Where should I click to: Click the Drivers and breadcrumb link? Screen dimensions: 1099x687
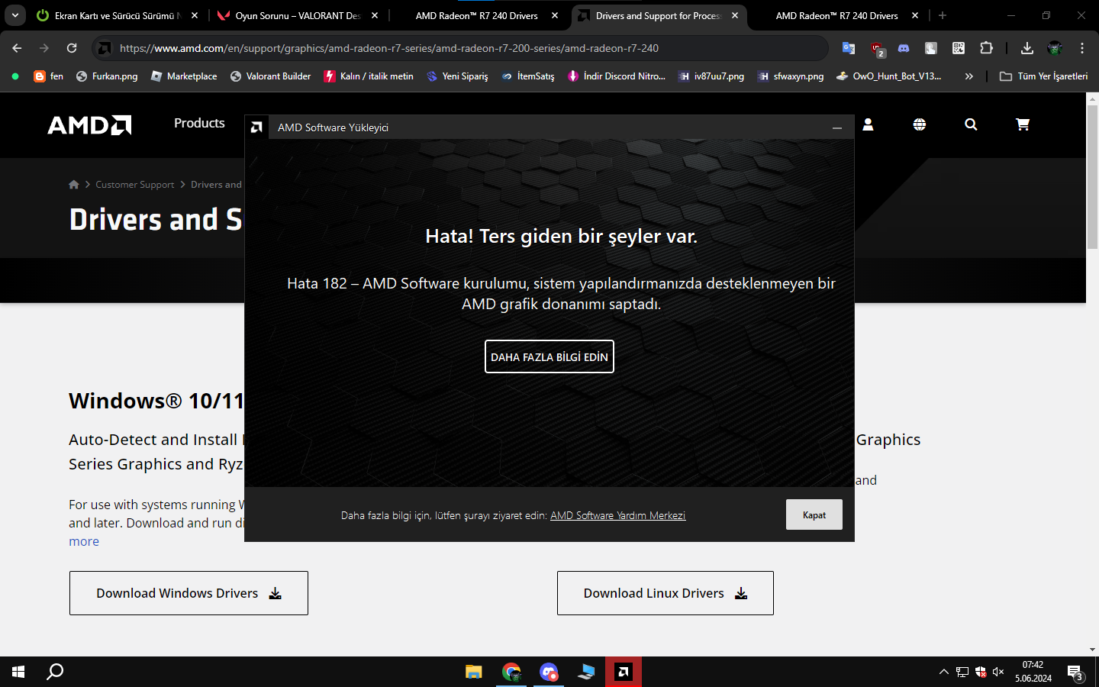tap(216, 185)
